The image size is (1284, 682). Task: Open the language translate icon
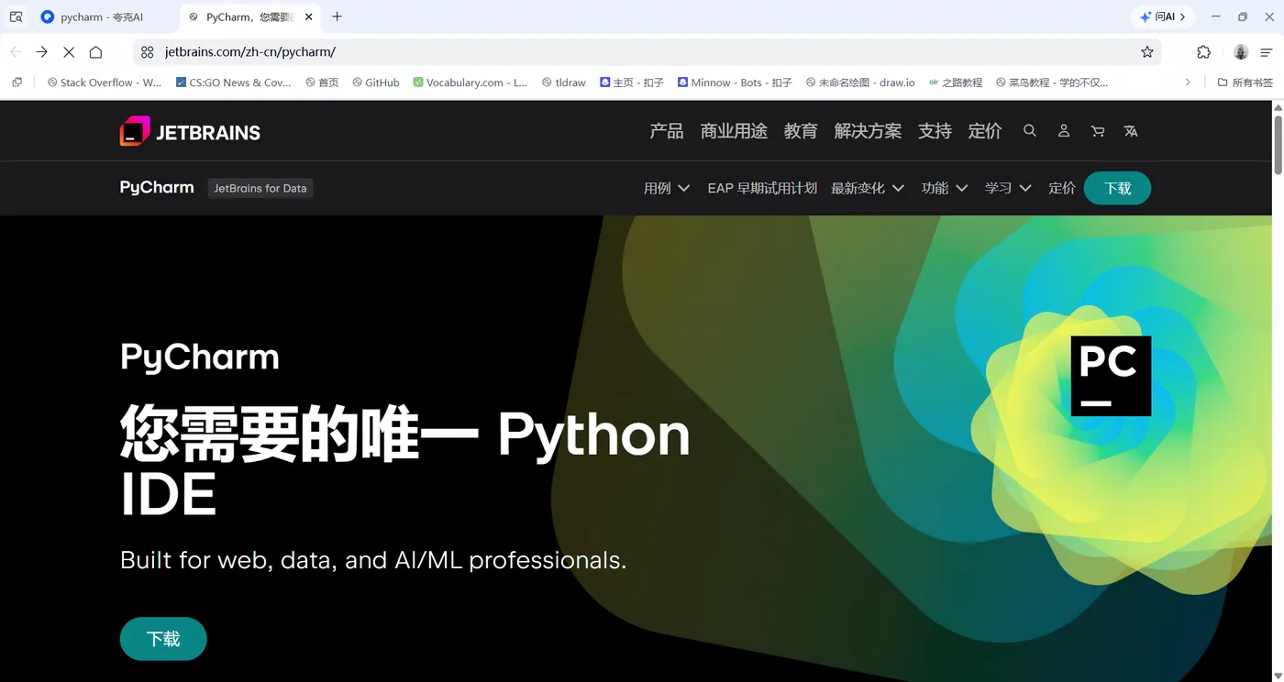pyautogui.click(x=1131, y=131)
